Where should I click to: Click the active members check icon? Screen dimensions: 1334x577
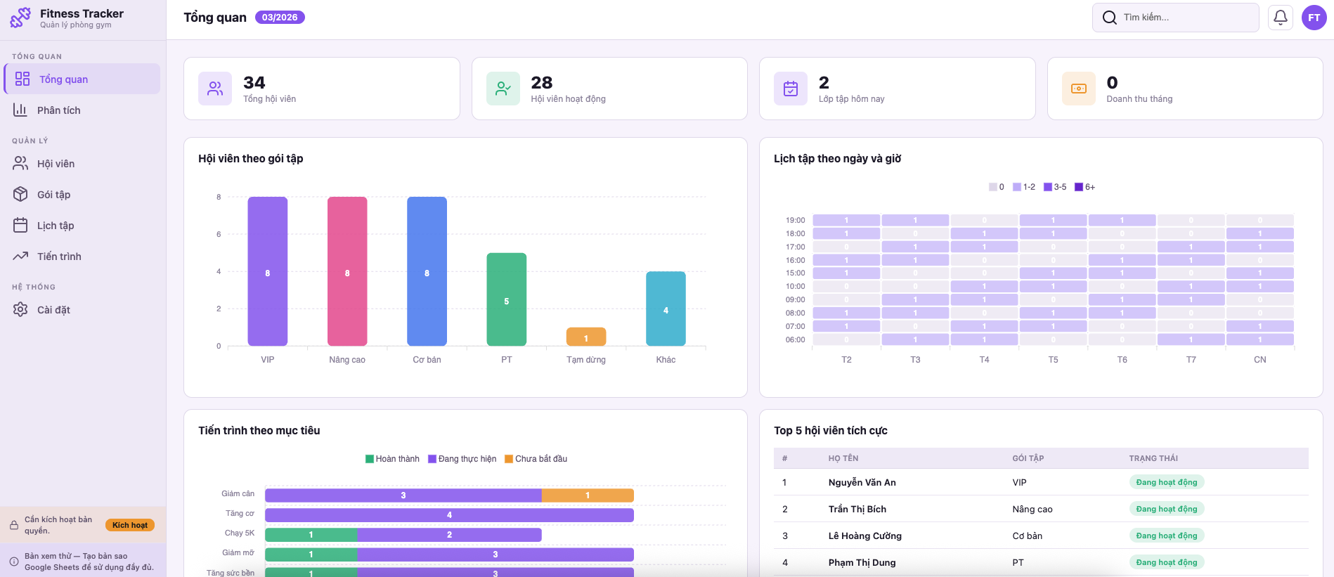503,89
